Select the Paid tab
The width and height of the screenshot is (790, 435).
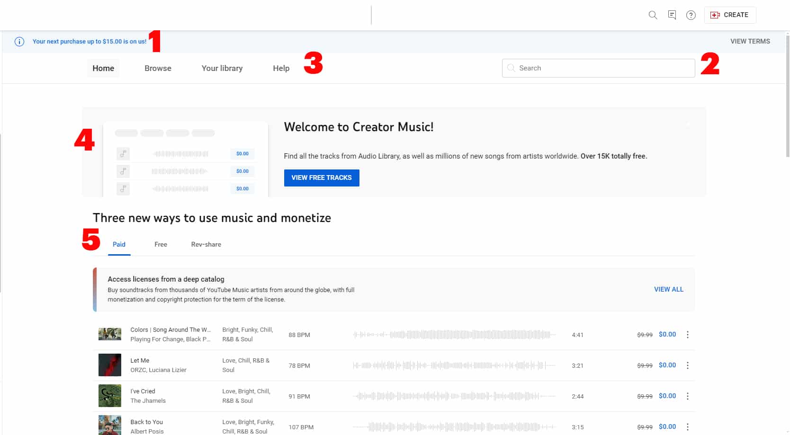(x=119, y=245)
